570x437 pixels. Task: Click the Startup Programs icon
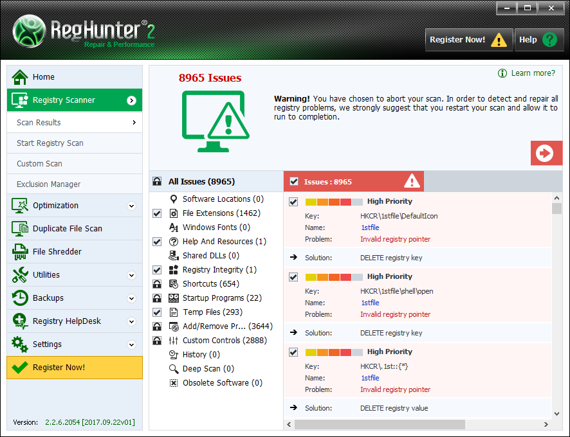(174, 298)
